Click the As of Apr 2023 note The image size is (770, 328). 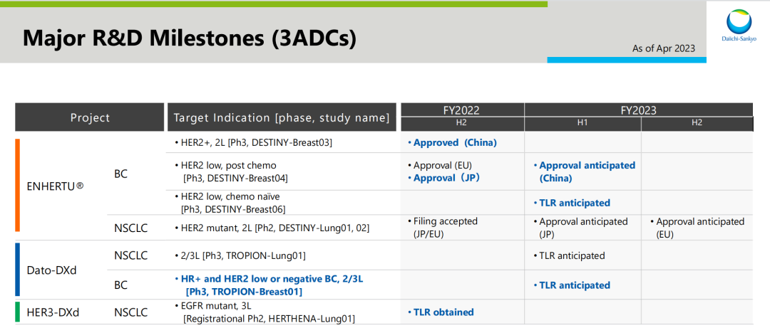pos(664,48)
